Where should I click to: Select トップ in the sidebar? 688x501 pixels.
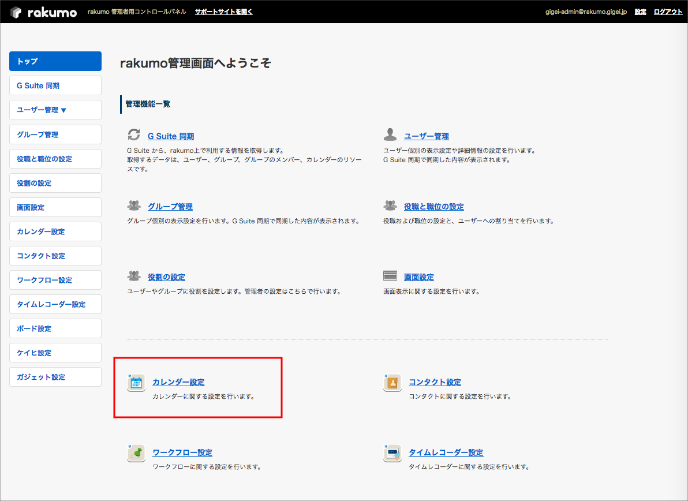point(55,61)
